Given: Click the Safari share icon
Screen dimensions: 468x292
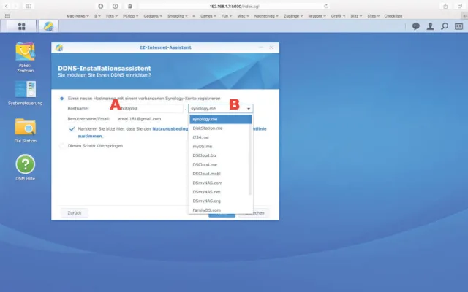Looking at the screenshot, I should tap(445, 6).
